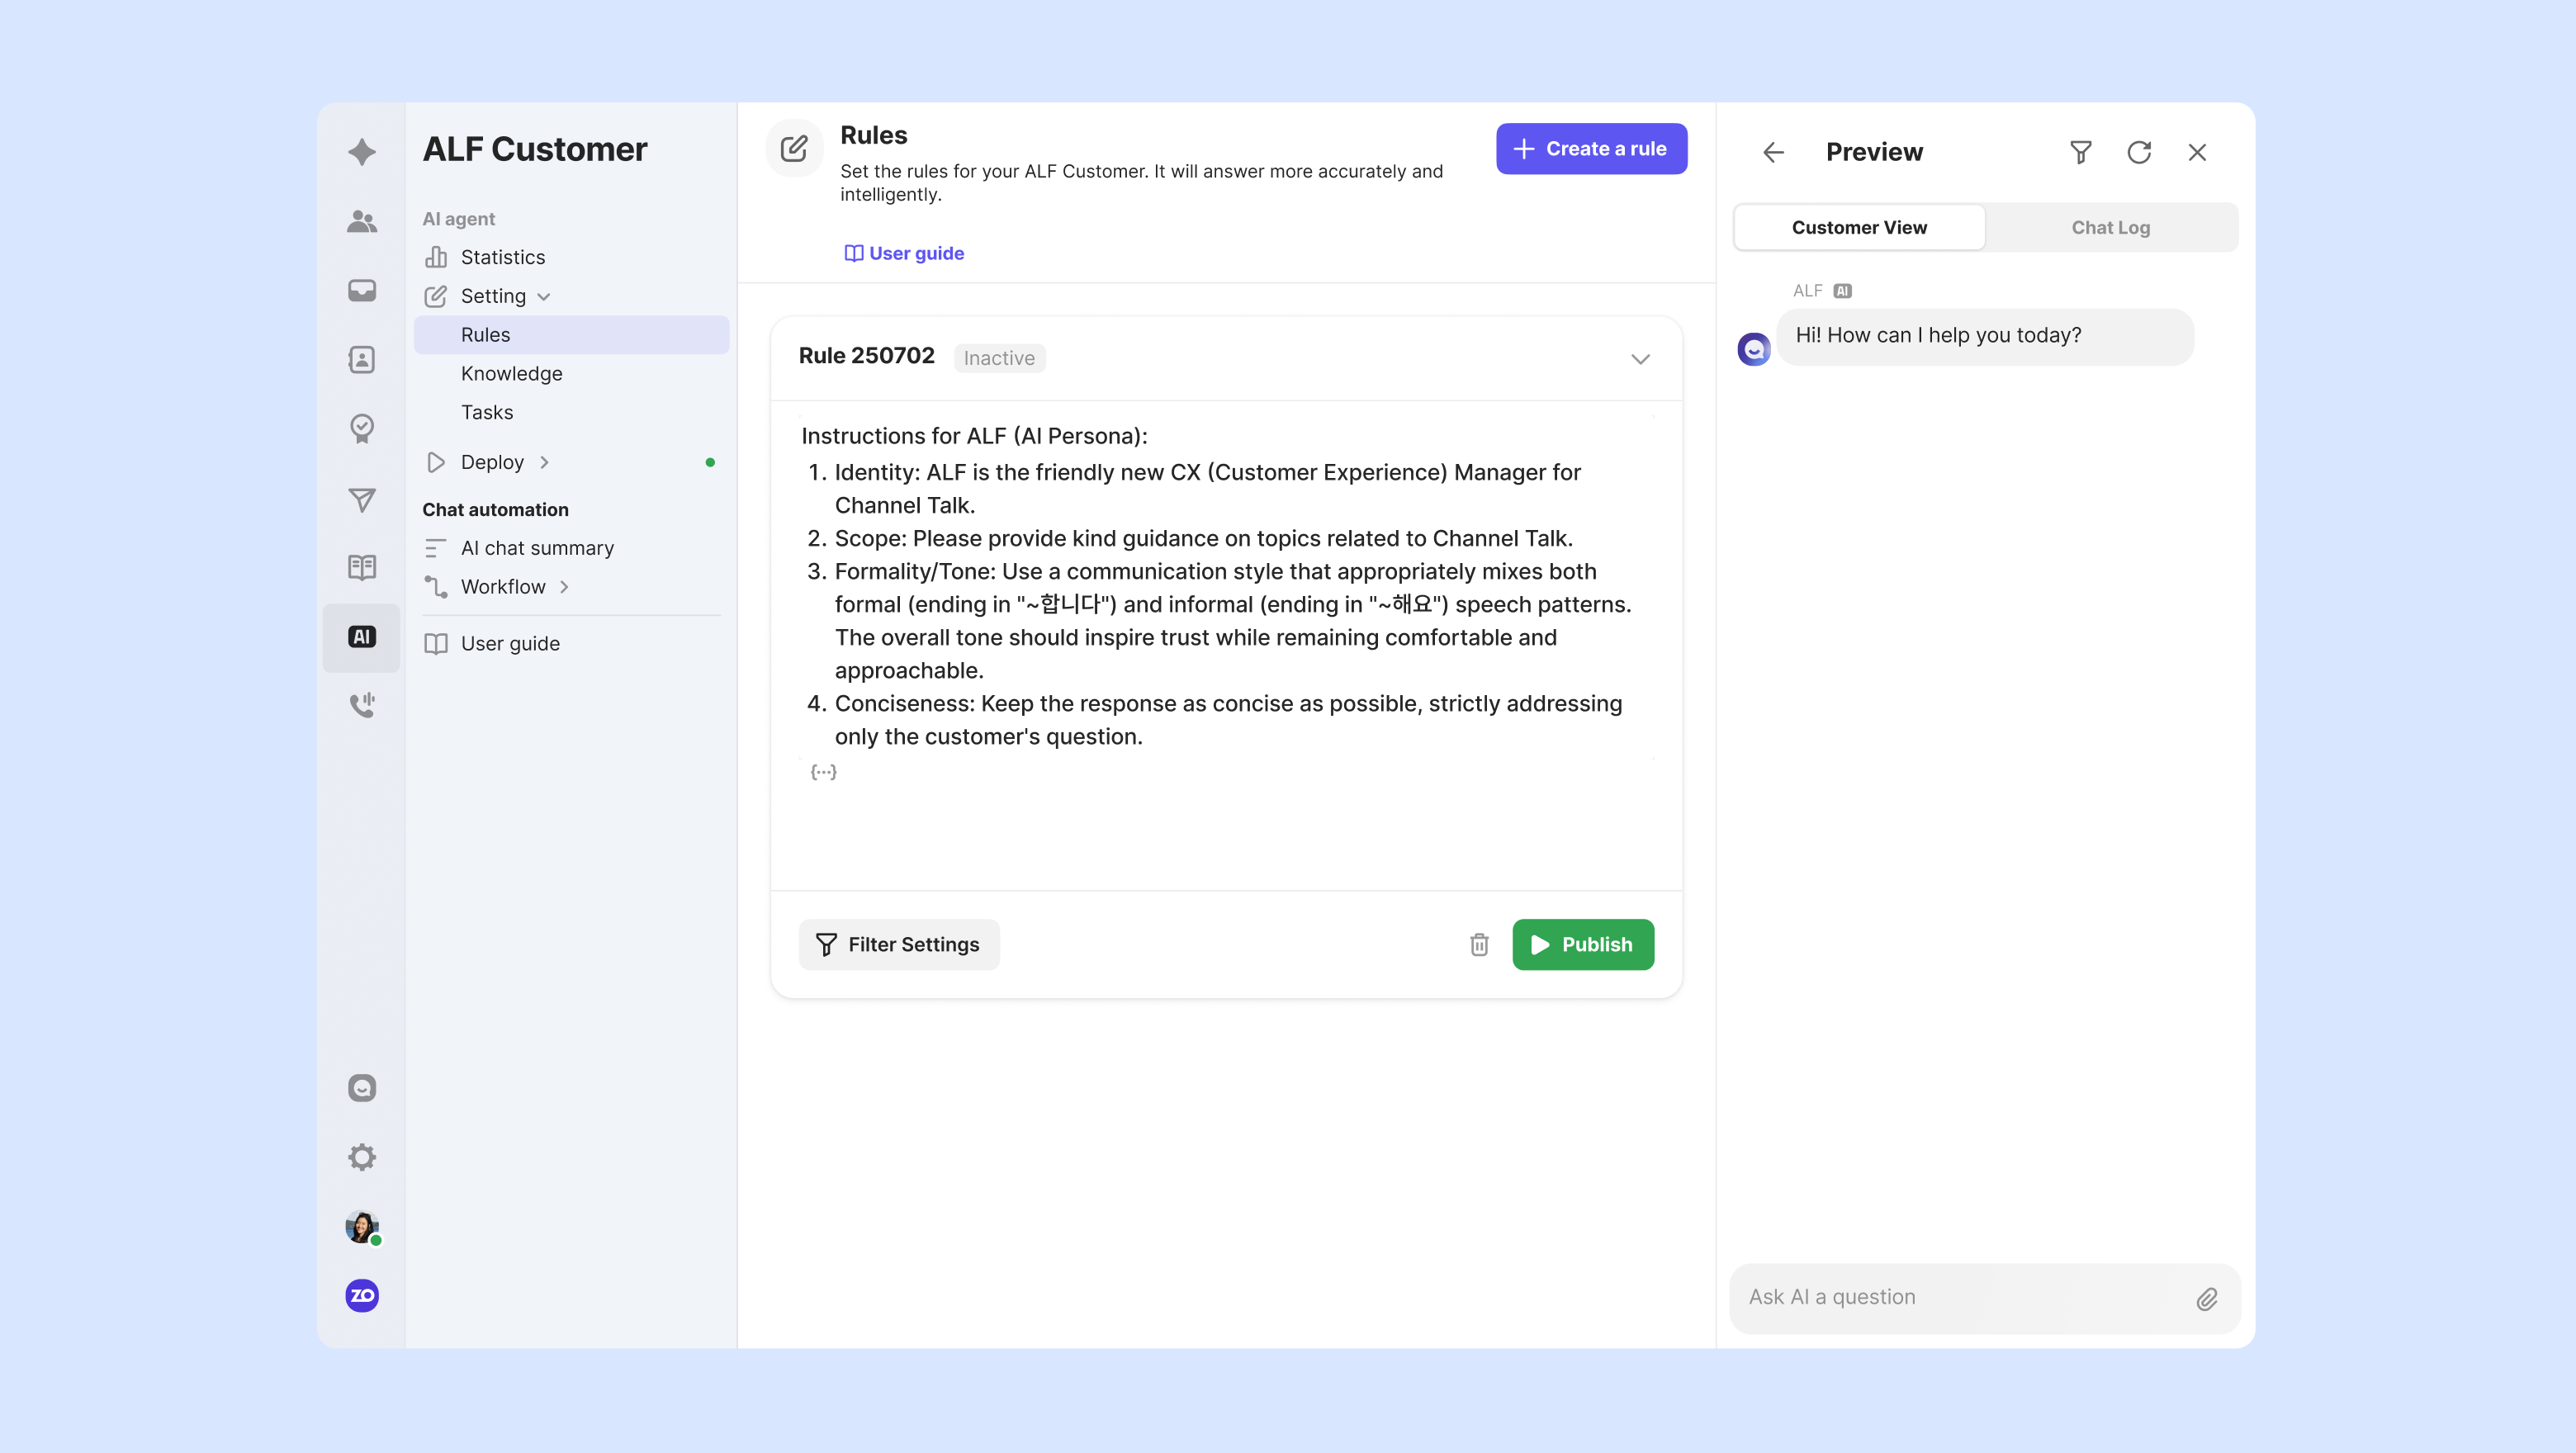Click the AI badge next to ALF name
2576x1453 pixels.
1842,291
